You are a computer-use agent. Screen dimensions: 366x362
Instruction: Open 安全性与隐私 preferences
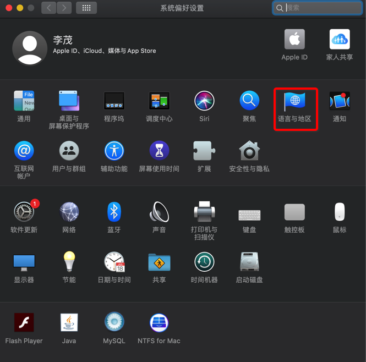(x=249, y=151)
